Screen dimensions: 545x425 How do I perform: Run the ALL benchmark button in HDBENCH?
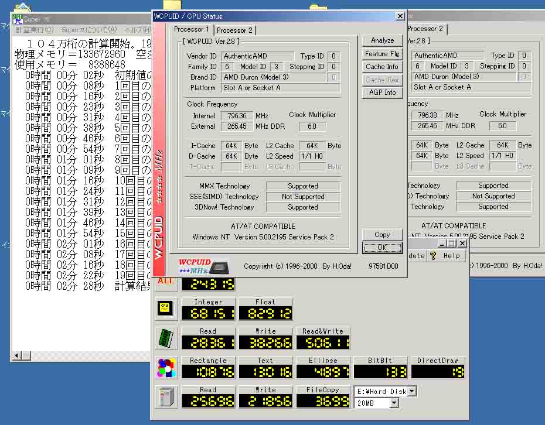click(x=166, y=282)
